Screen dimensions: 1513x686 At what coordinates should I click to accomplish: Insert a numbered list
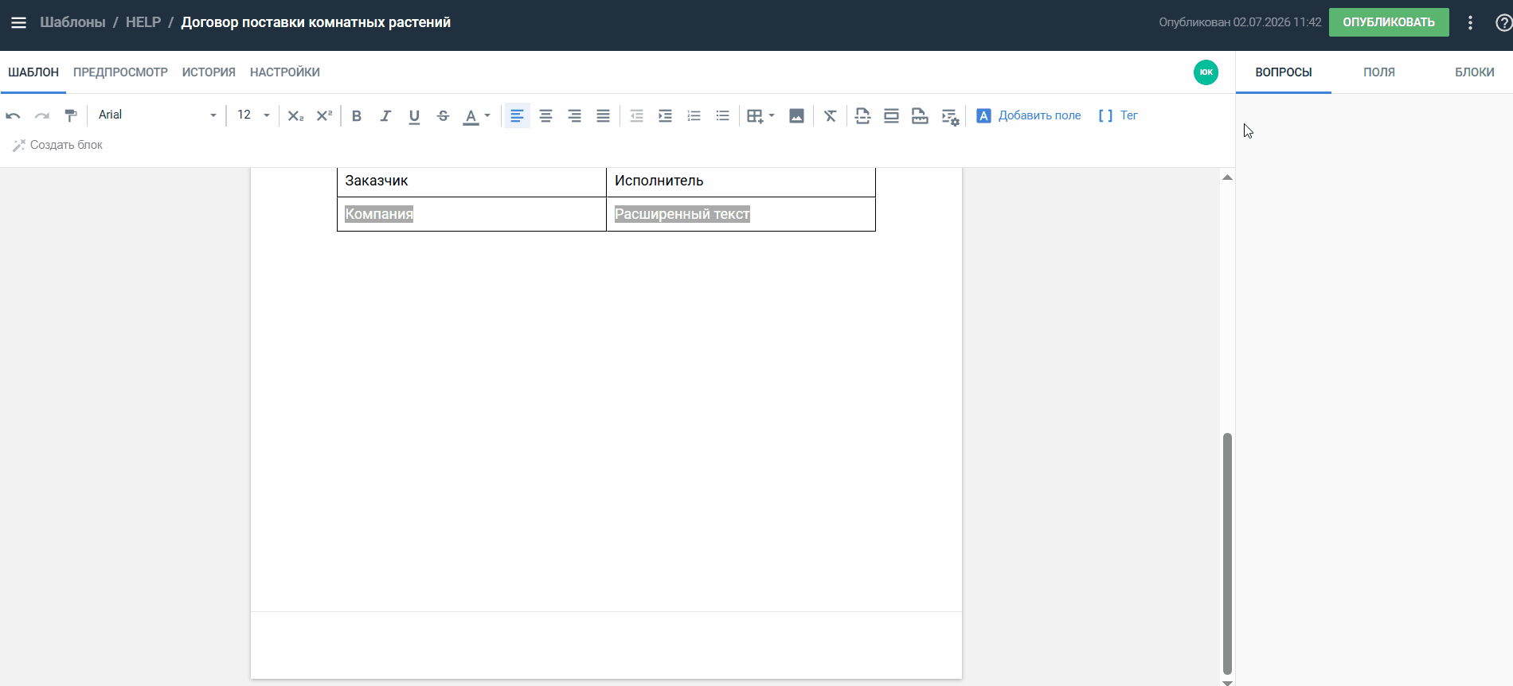[x=694, y=116]
